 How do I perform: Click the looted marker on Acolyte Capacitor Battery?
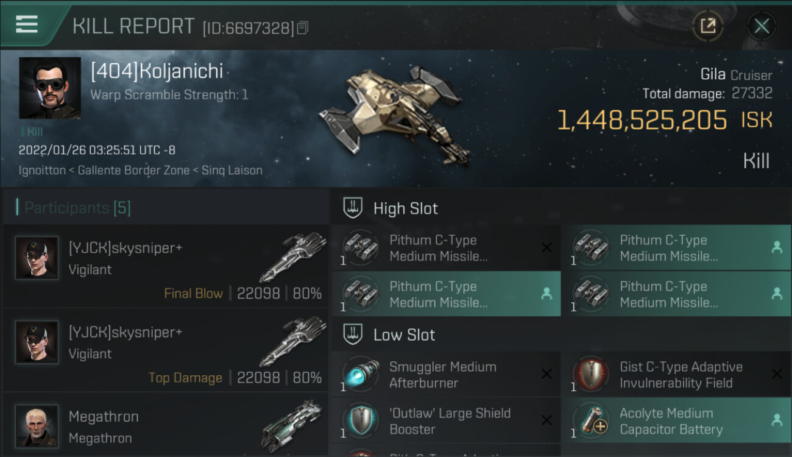777,420
